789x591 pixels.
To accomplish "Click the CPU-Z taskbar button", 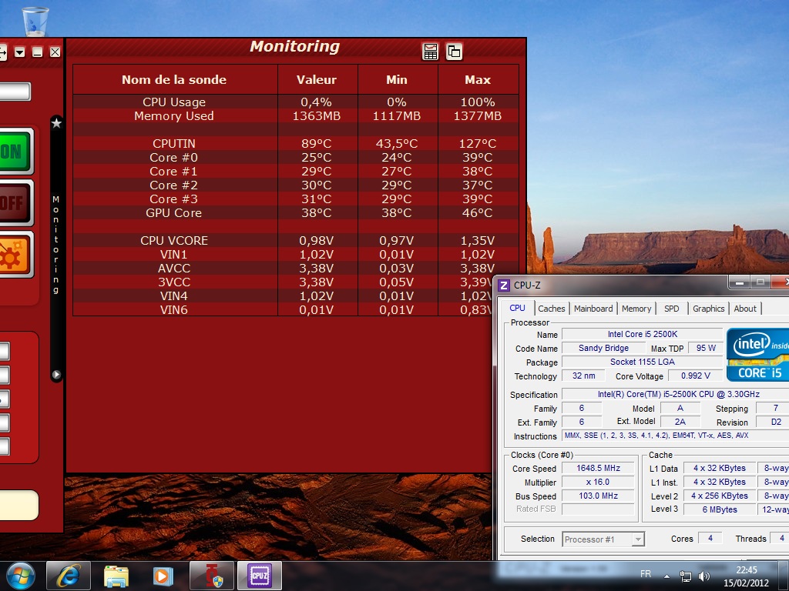I will 259,576.
